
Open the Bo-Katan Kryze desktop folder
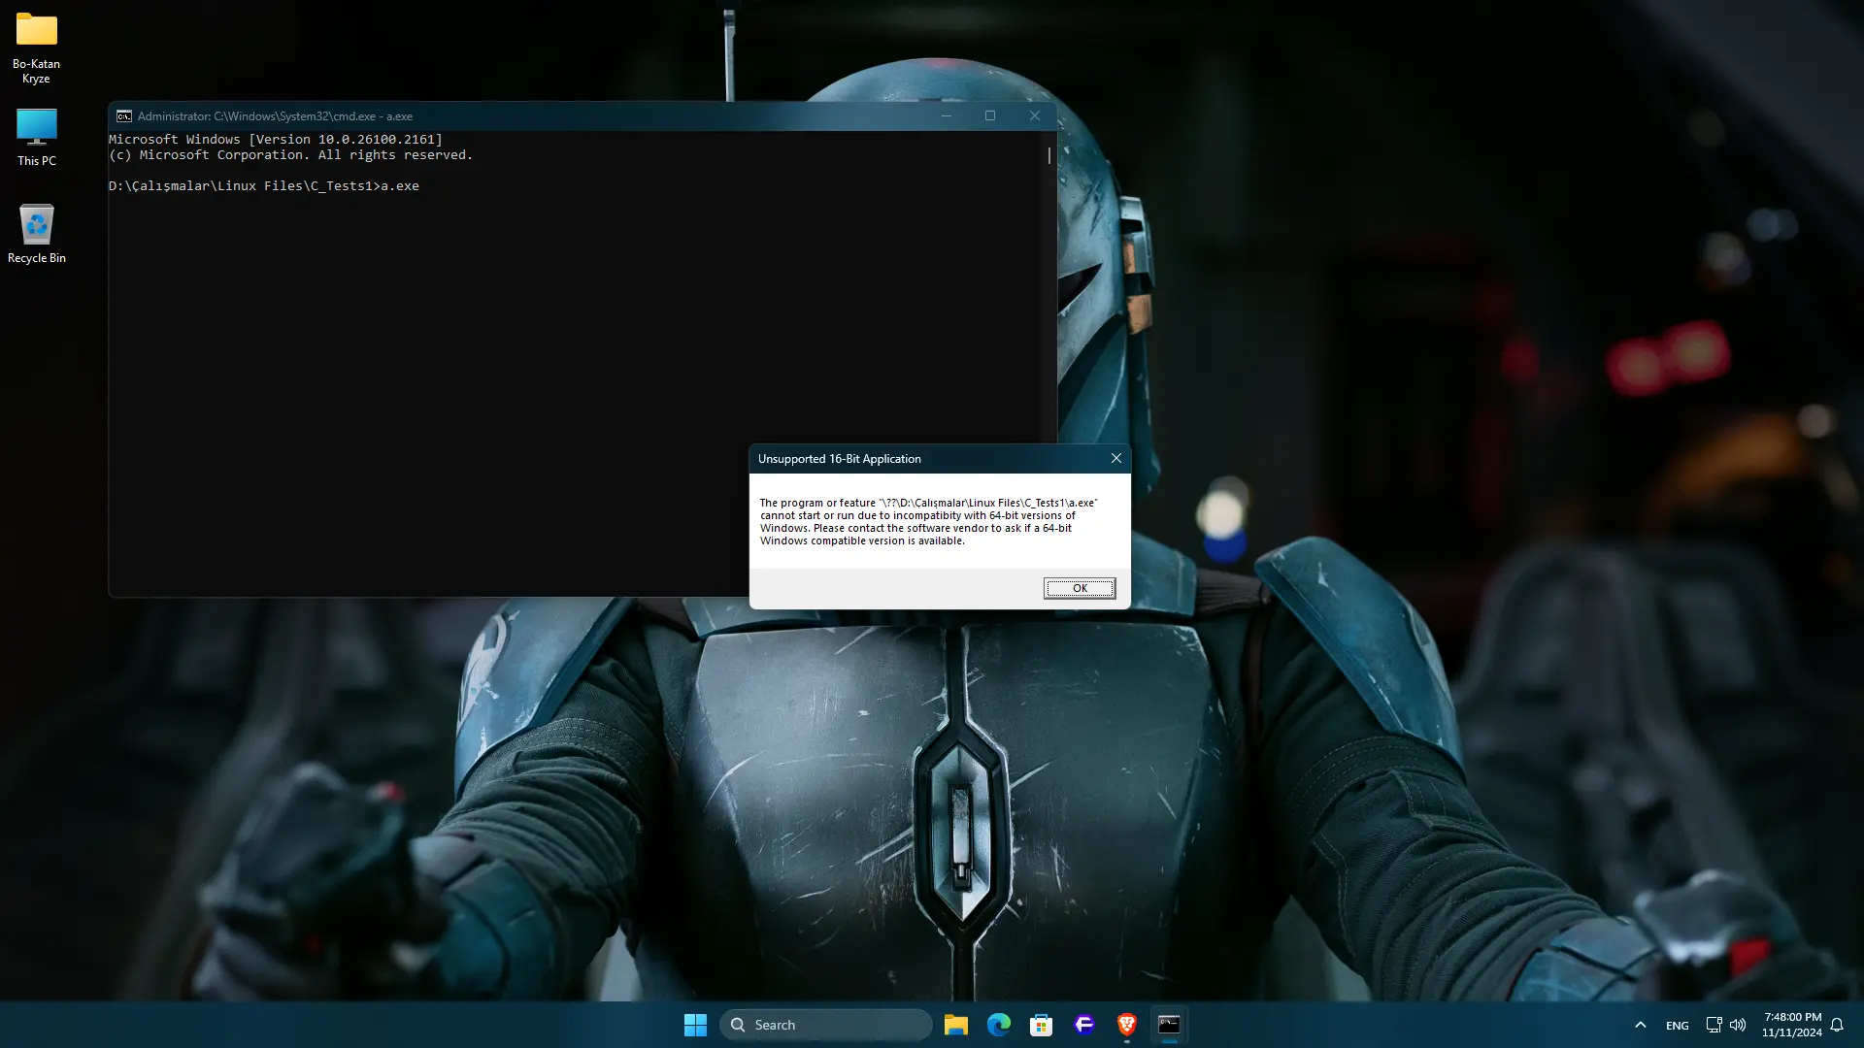coord(36,48)
